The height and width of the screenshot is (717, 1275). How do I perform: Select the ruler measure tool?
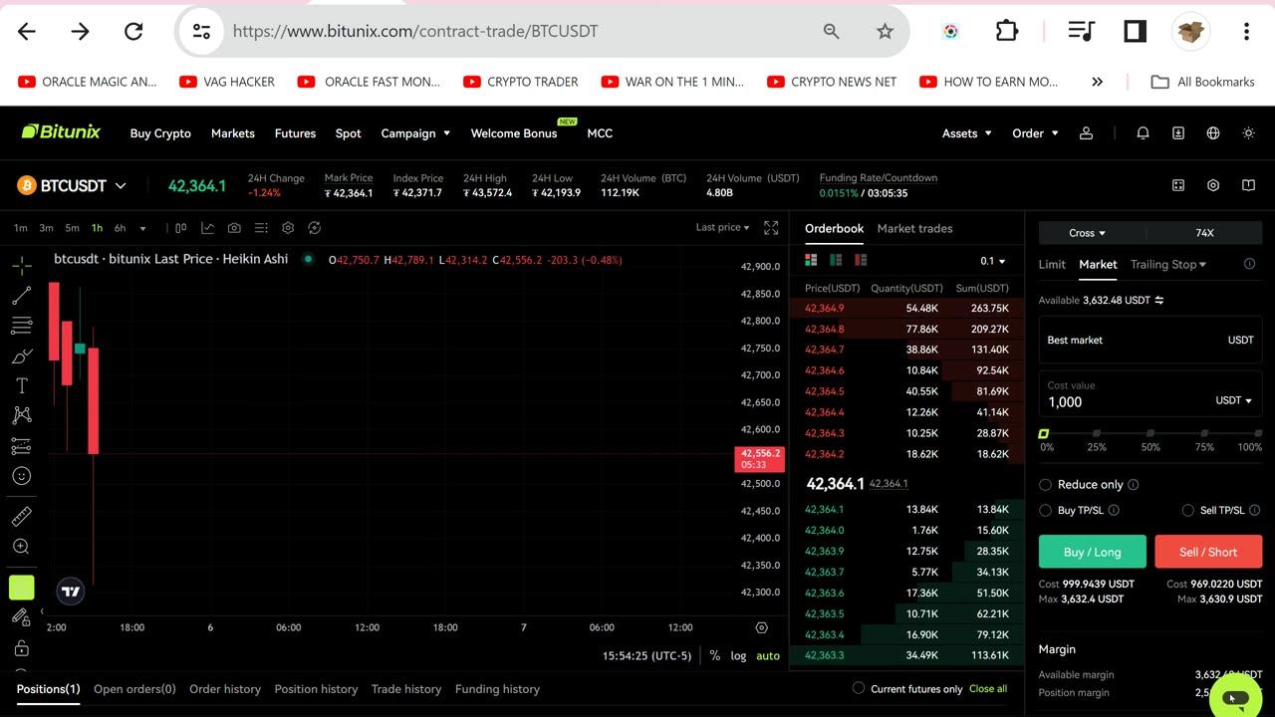(21, 516)
